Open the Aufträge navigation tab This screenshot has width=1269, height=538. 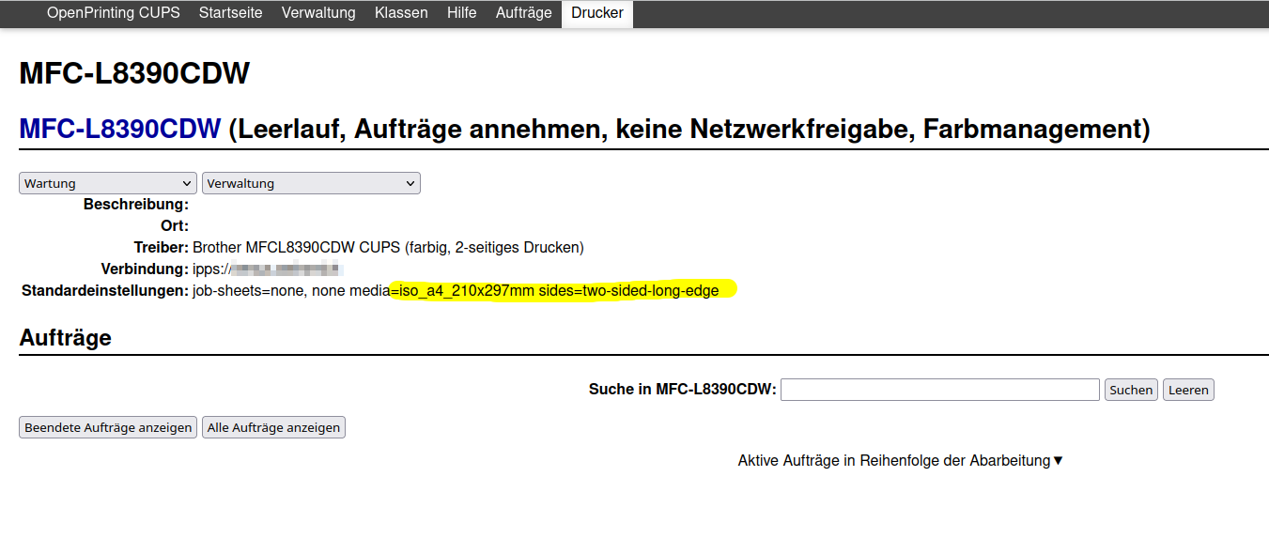coord(523,13)
